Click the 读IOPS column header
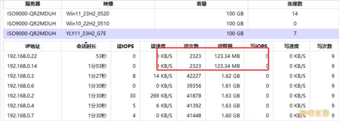Image resolution: width=339 pixels, height=121 pixels. pyautogui.click(x=125, y=46)
